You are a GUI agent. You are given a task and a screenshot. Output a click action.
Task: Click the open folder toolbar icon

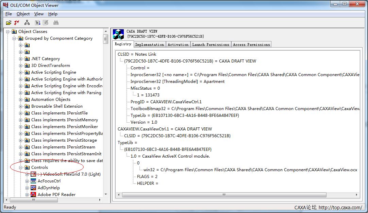(9, 23)
